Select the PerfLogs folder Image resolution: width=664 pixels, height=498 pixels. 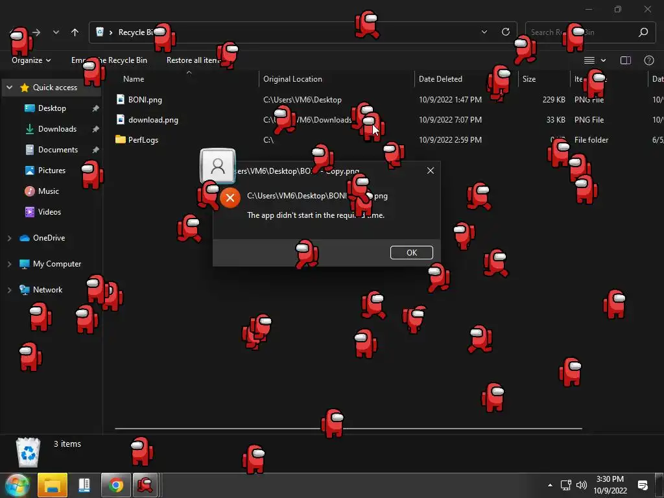pyautogui.click(x=143, y=140)
